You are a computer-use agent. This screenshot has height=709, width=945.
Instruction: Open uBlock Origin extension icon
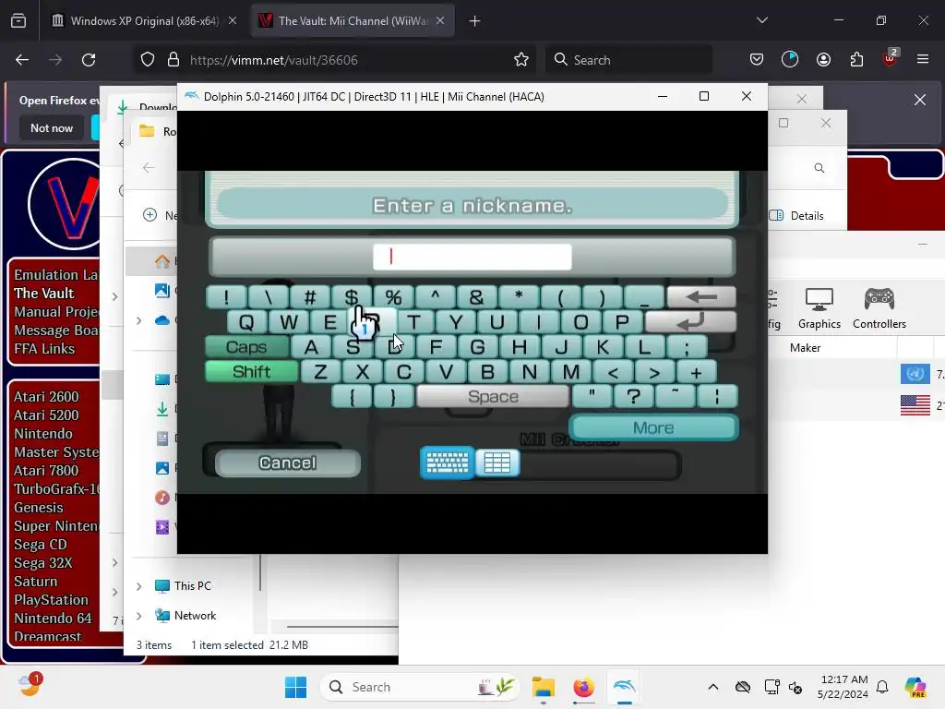(x=890, y=58)
